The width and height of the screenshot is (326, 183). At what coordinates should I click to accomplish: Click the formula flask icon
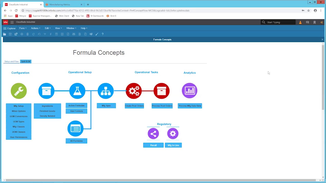coord(77,91)
